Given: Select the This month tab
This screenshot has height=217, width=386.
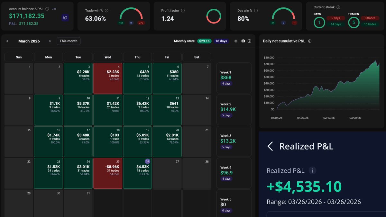Looking at the screenshot, I should 68,41.
